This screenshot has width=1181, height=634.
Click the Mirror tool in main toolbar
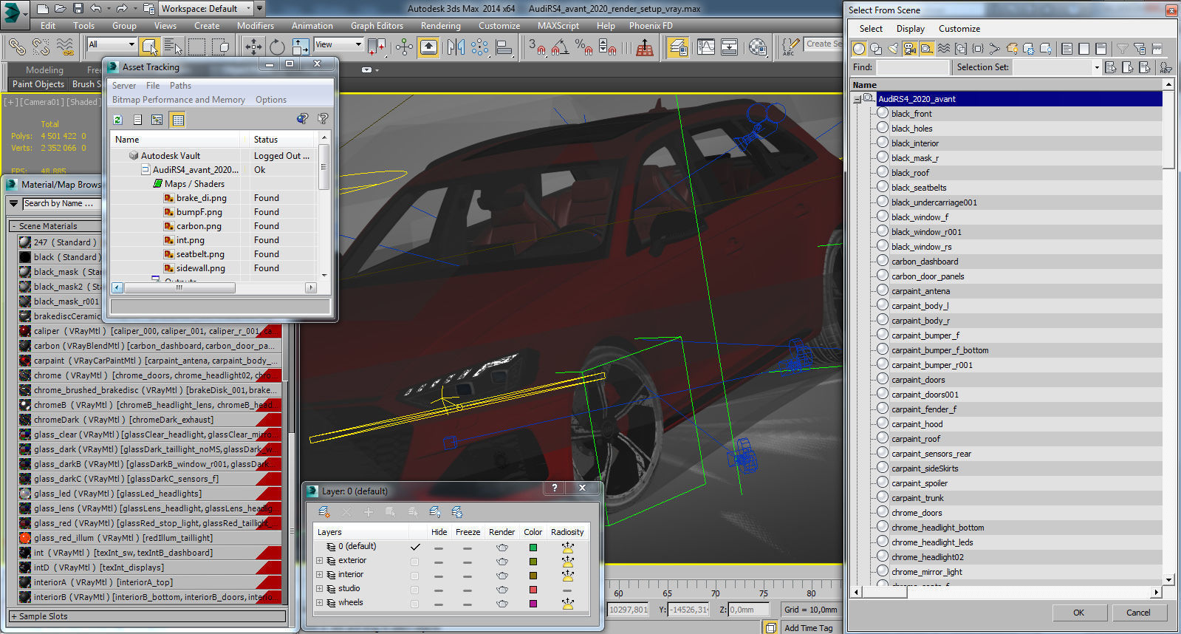[456, 47]
